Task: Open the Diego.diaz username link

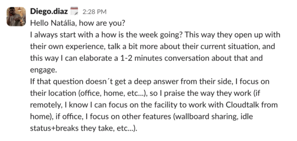Action: pos(49,12)
